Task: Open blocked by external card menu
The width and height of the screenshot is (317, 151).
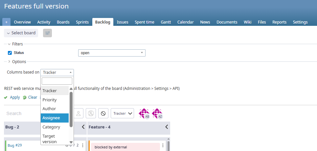Action: click(x=163, y=145)
